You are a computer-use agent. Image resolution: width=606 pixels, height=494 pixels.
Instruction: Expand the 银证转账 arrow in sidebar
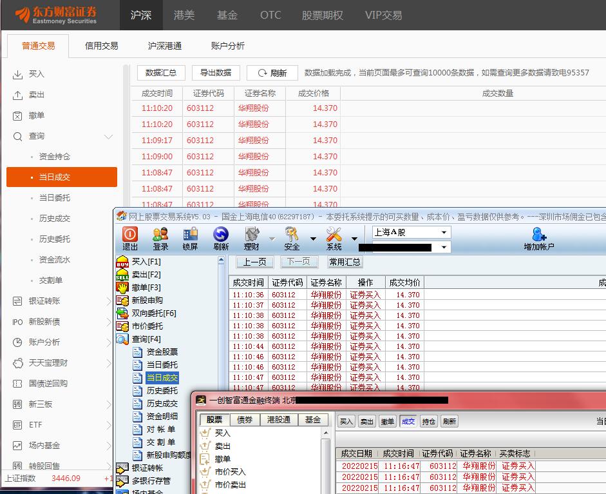(109, 301)
